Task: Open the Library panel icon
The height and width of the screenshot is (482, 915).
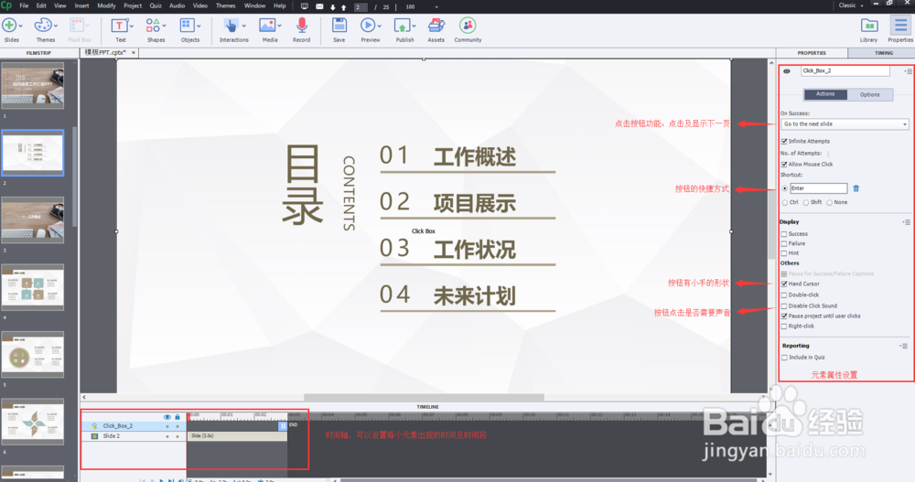Action: (x=869, y=26)
